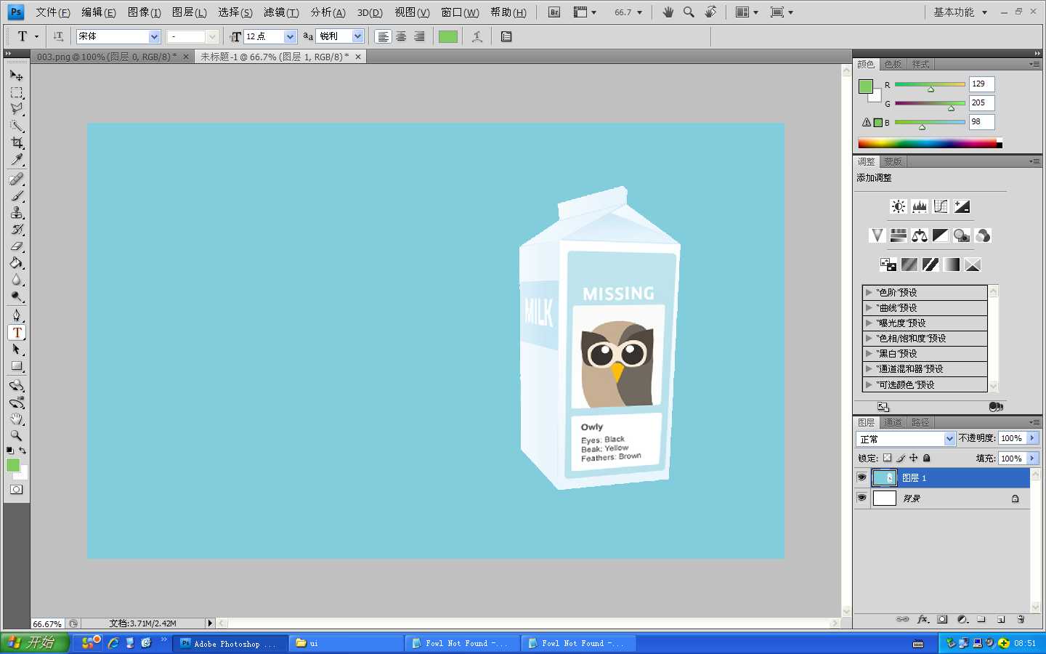
Task: Launch Bridge from the application bar
Action: [554, 12]
